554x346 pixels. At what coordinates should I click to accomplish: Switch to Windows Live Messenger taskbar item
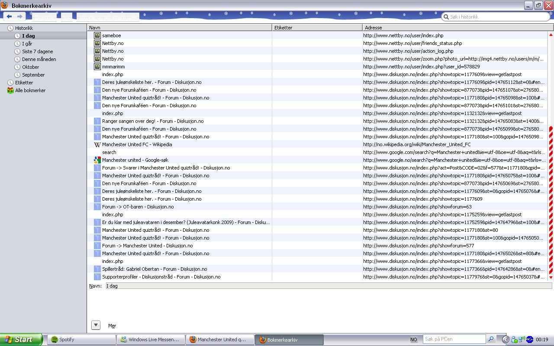pyautogui.click(x=151, y=340)
